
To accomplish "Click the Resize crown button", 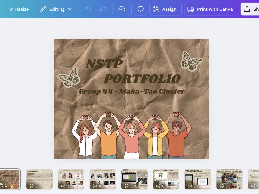I will [x=19, y=9].
